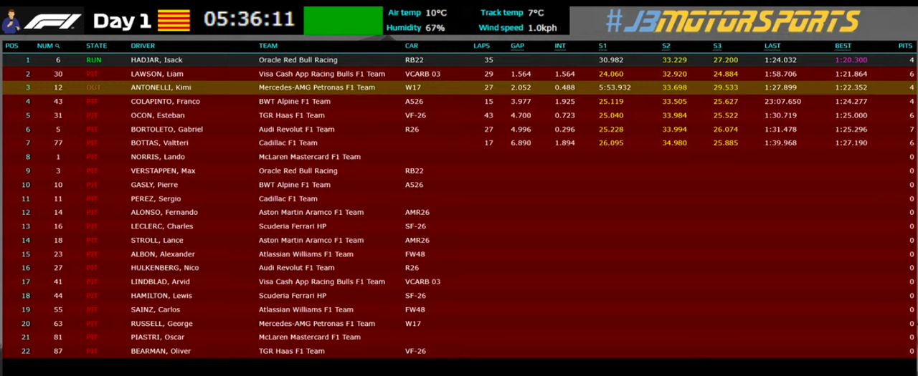Image resolution: width=918 pixels, height=376 pixels.
Task: Click the Humidity 67% reading
Action: click(x=415, y=28)
